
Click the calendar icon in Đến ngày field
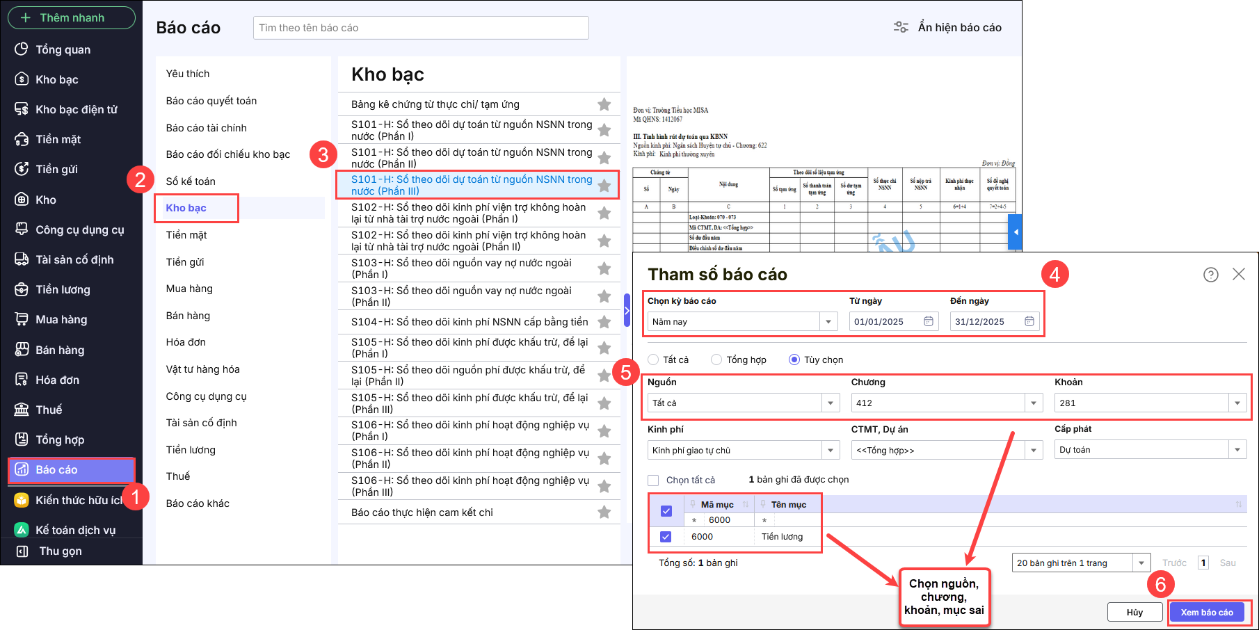[1029, 321]
